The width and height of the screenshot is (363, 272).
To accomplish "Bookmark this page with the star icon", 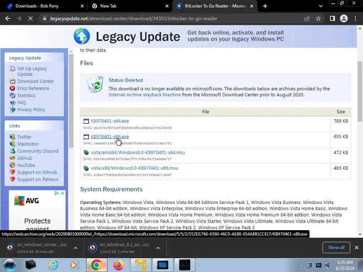I will (318, 18).
